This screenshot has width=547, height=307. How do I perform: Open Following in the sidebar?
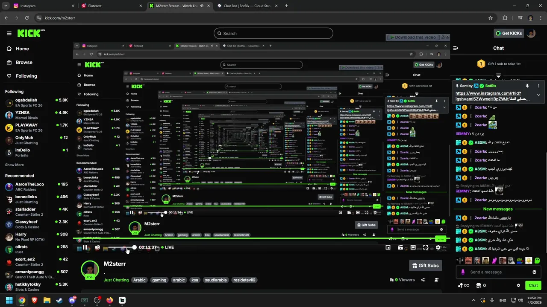[21, 76]
